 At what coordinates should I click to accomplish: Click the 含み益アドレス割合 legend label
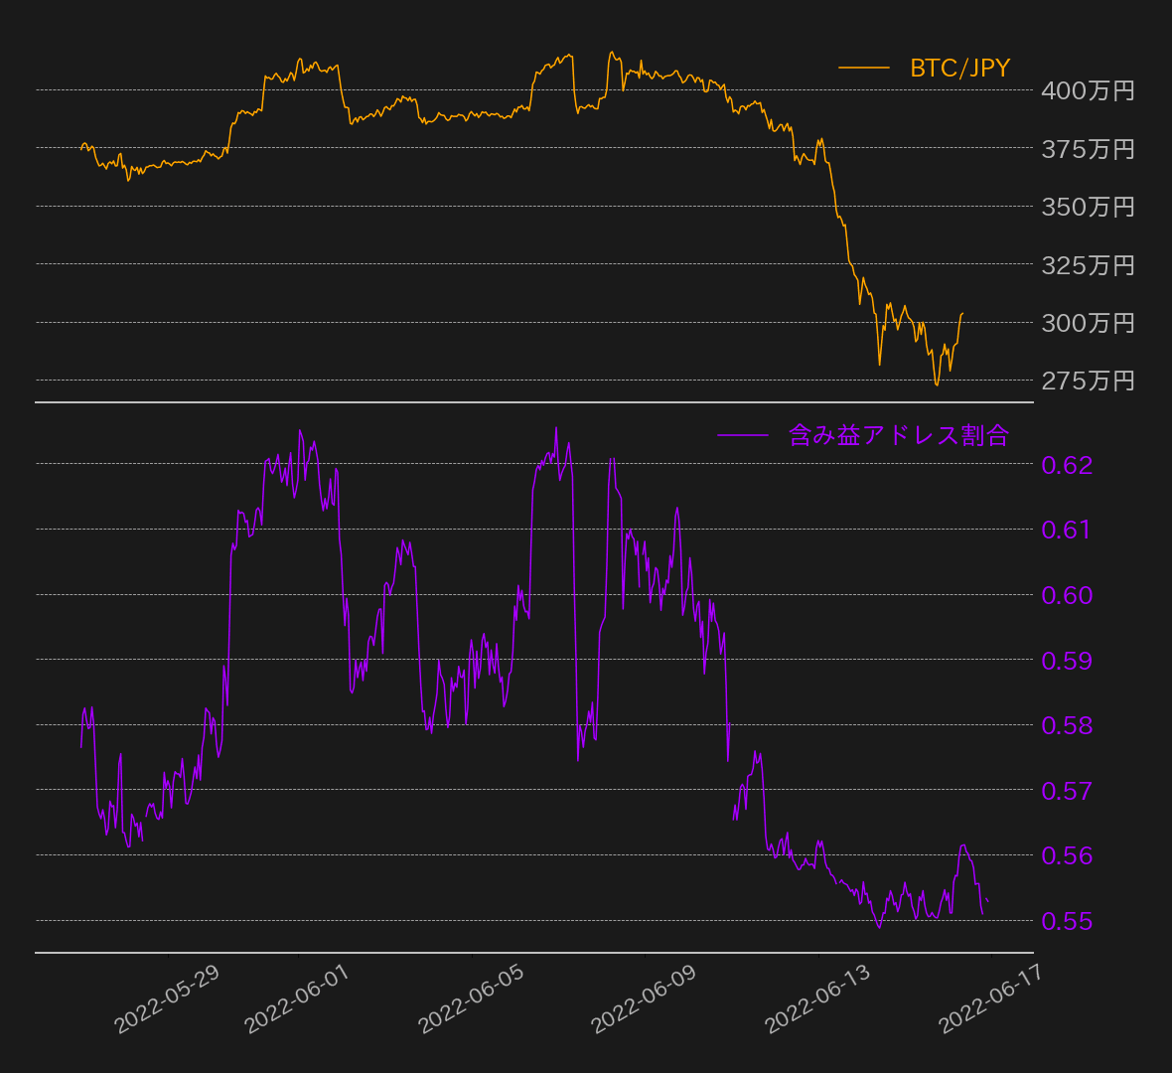pyautogui.click(x=899, y=435)
